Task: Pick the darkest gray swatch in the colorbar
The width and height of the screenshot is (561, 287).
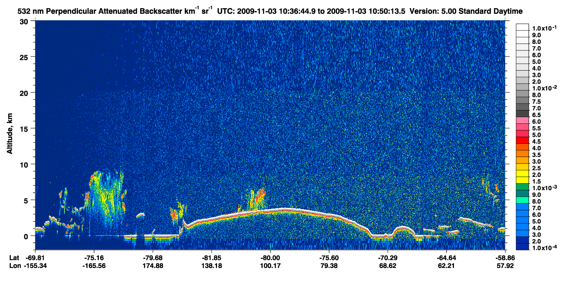Action: pos(523,113)
